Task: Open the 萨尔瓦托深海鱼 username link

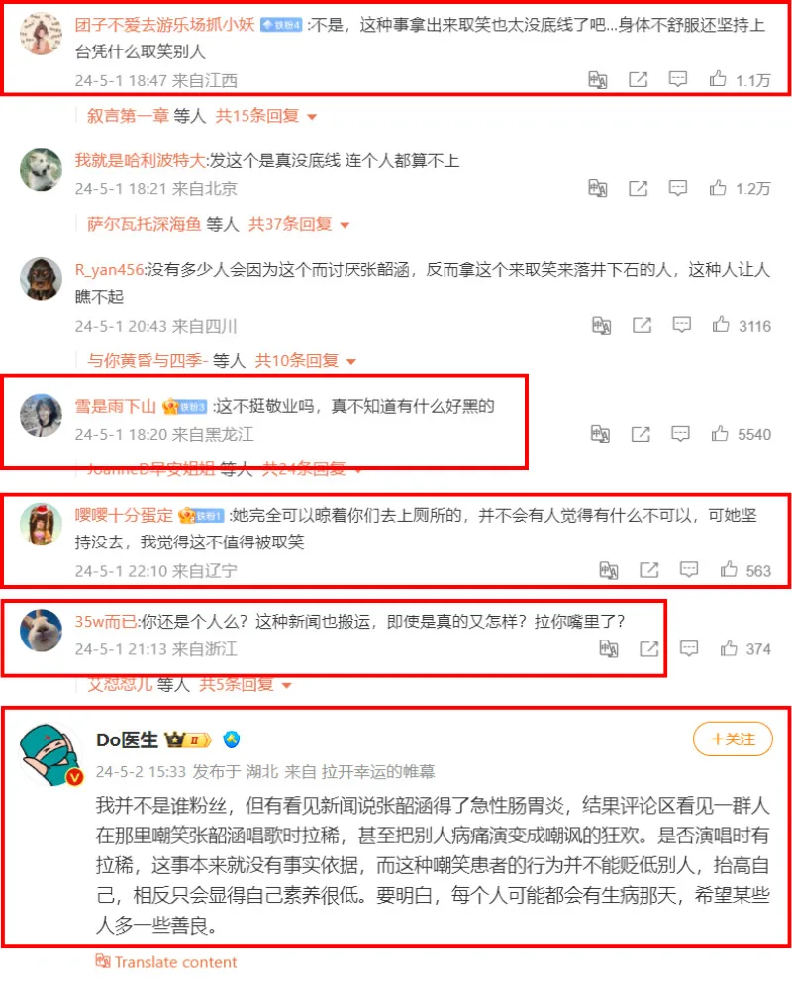Action: click(144, 224)
